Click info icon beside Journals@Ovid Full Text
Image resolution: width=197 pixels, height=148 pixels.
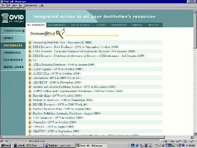(x=30, y=42)
